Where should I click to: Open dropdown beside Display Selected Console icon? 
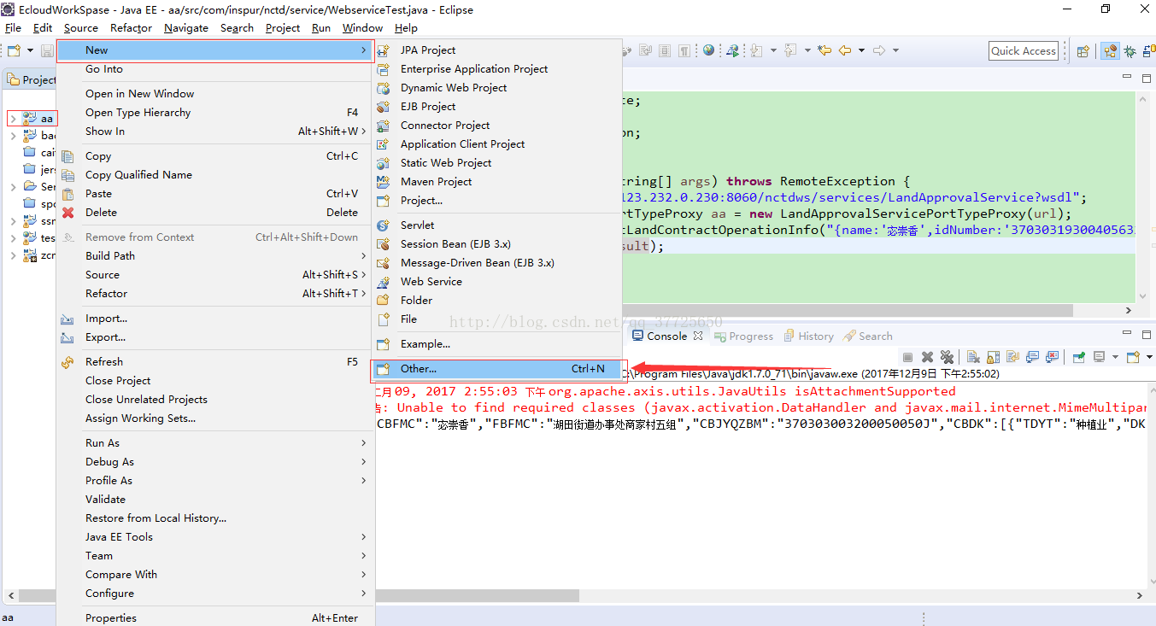coord(1115,357)
